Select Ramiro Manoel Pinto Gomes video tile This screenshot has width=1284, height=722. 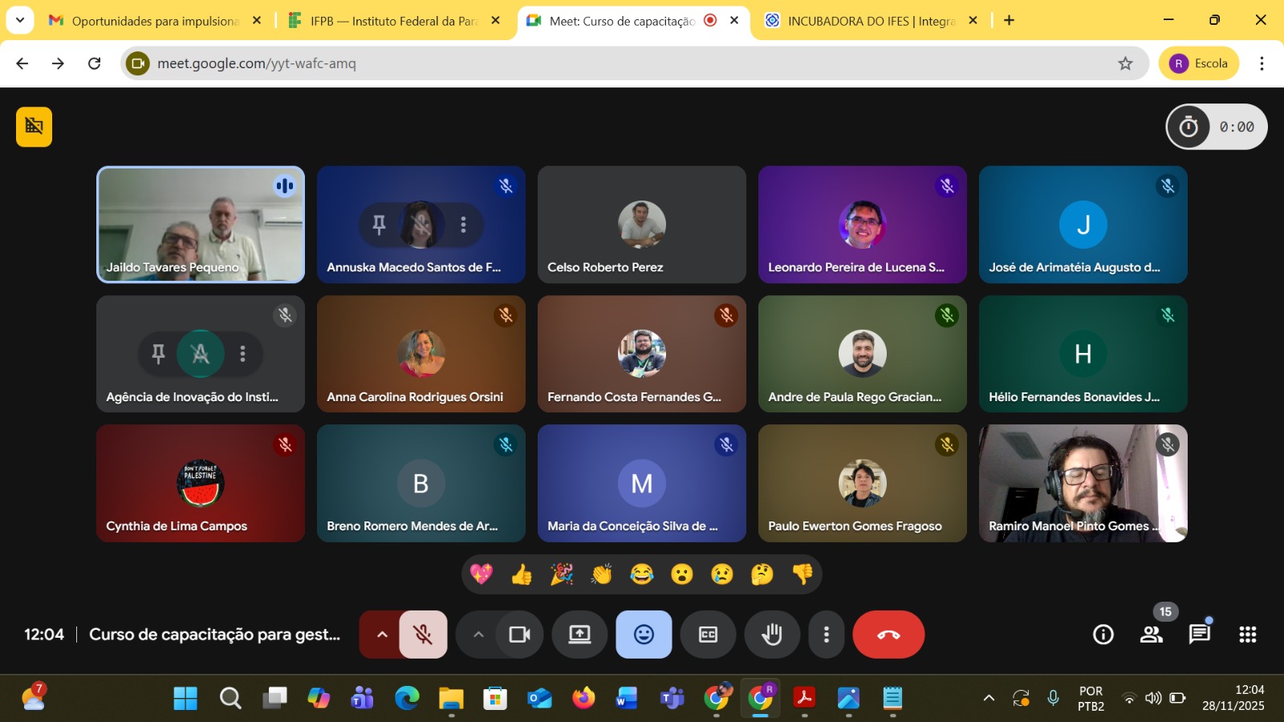[x=1083, y=483]
